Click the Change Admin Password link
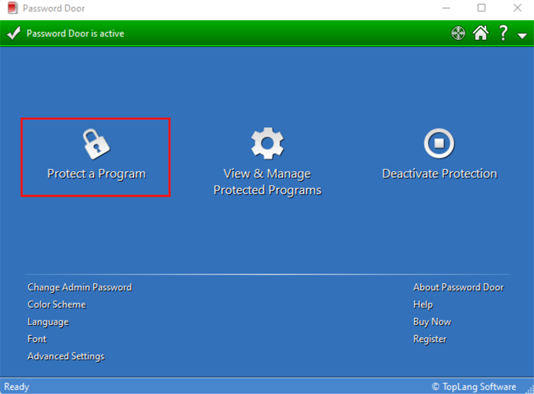 79,287
